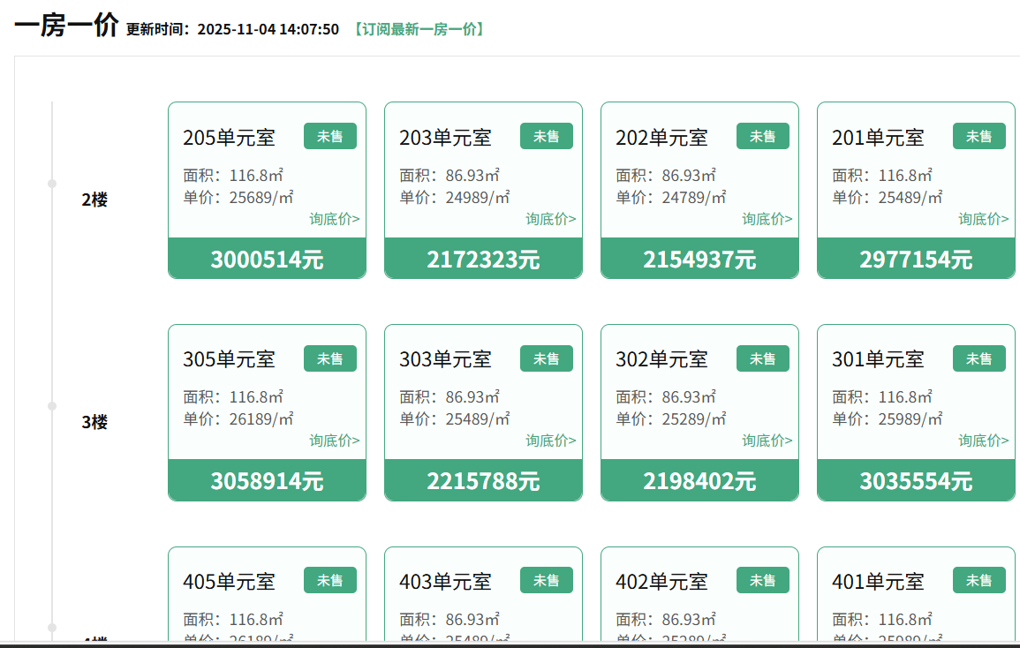Select the 3035554元 total price bar
This screenshot has width=1020, height=648.
point(916,480)
